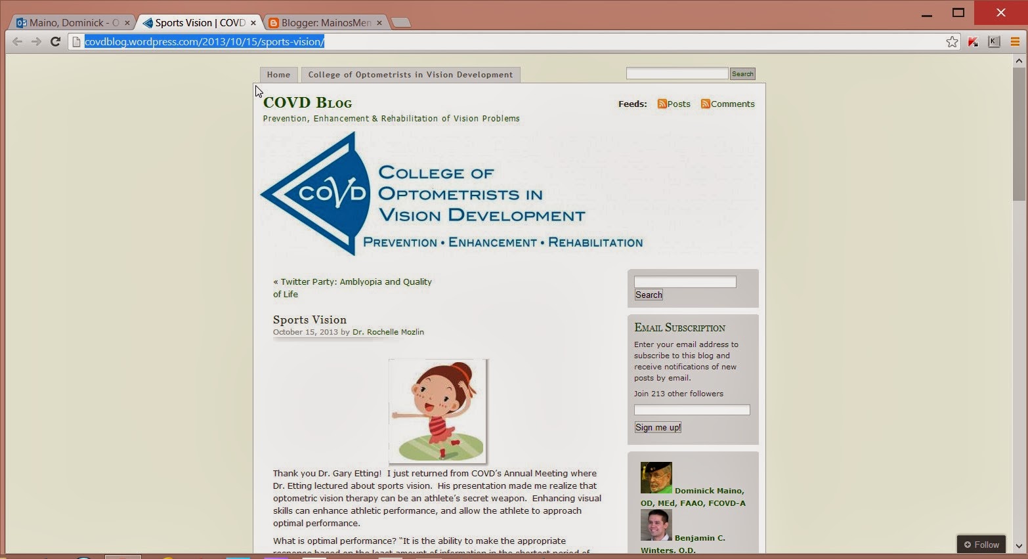Viewport: 1028px width, 559px height.
Task: Click the Sign me up! button
Action: coord(658,427)
